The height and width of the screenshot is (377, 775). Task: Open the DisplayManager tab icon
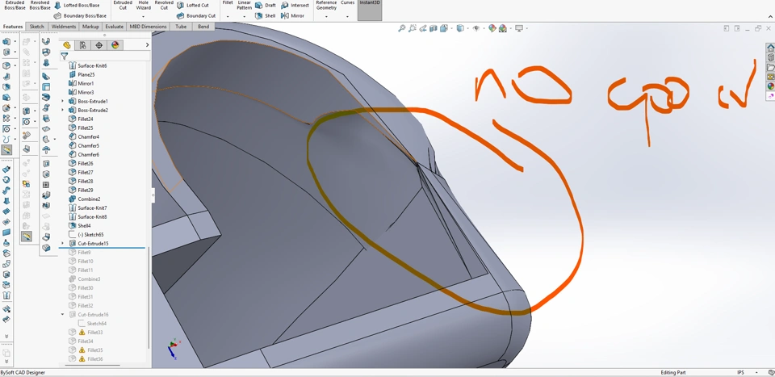tap(115, 45)
